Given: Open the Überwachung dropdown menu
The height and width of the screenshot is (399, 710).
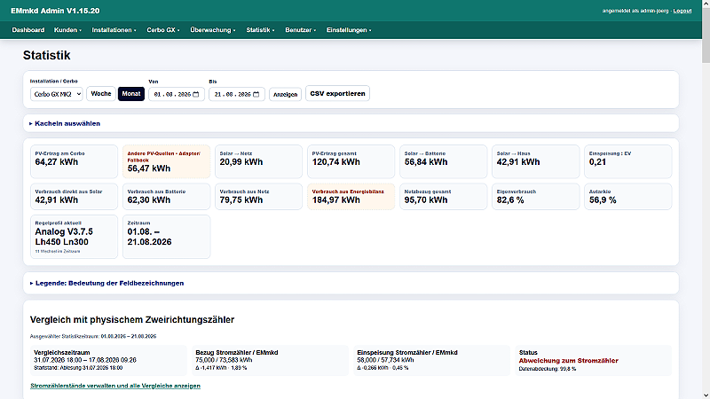Looking at the screenshot, I should 212,30.
